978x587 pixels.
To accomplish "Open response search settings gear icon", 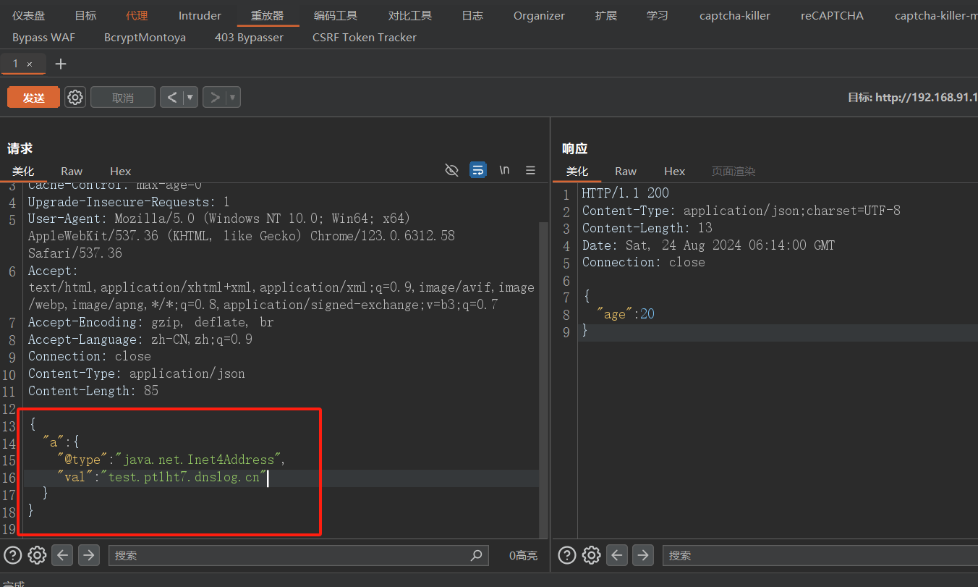I will pos(592,555).
